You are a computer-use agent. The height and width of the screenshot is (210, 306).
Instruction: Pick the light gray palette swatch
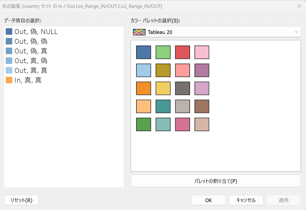(183, 106)
